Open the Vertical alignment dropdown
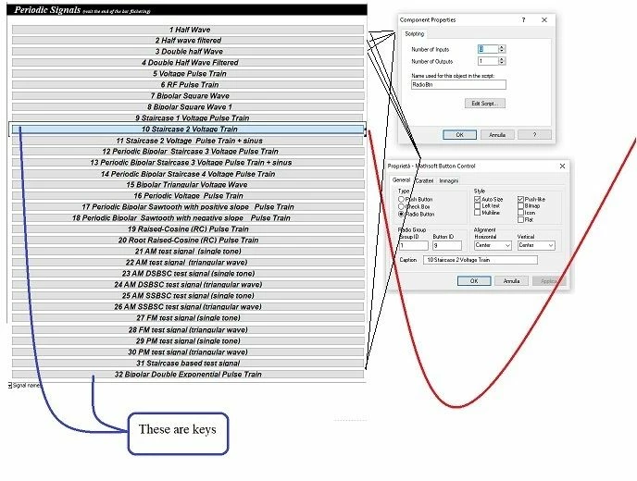The width and height of the screenshot is (637, 481). [x=536, y=245]
